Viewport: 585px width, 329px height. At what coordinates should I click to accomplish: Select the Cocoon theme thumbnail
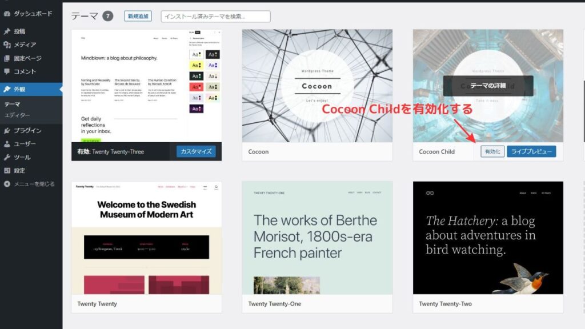coord(317,86)
